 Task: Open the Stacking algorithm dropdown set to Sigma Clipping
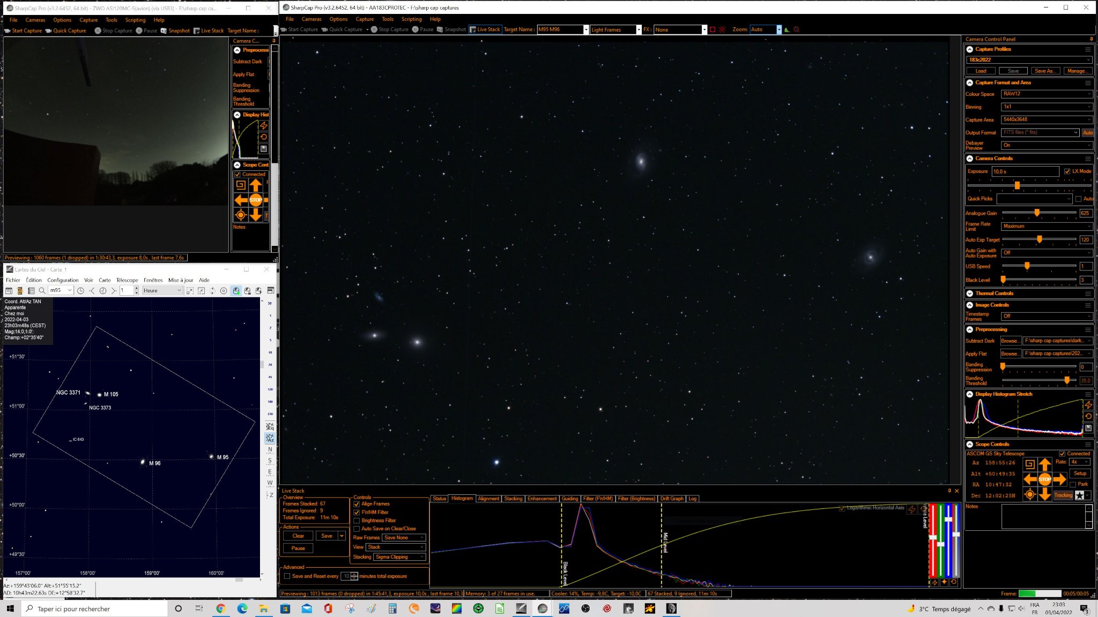399,557
